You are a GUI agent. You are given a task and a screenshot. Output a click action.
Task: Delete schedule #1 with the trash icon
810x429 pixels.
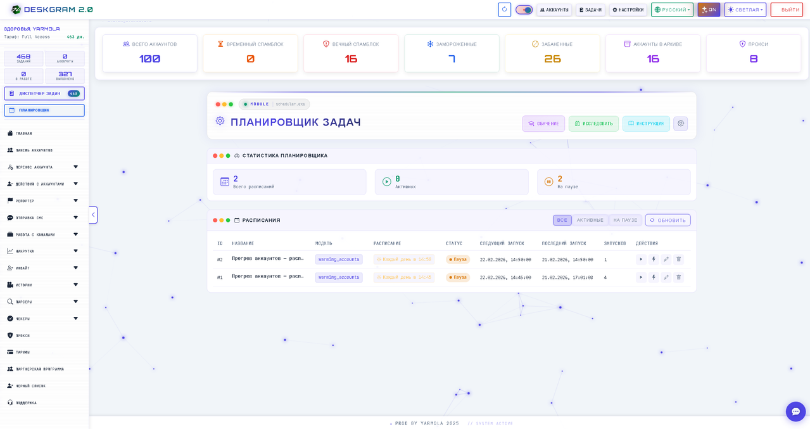[x=678, y=278]
